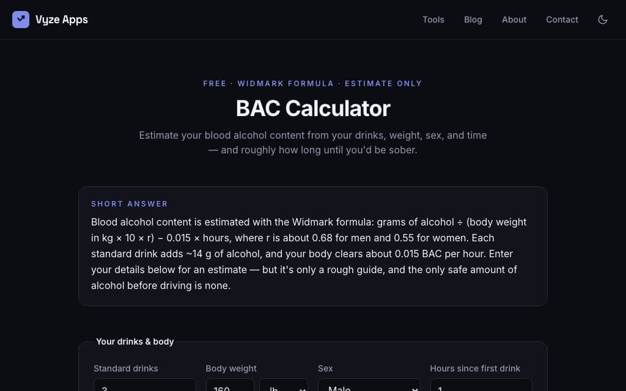Focus the Body weight field showing 160

230,386
